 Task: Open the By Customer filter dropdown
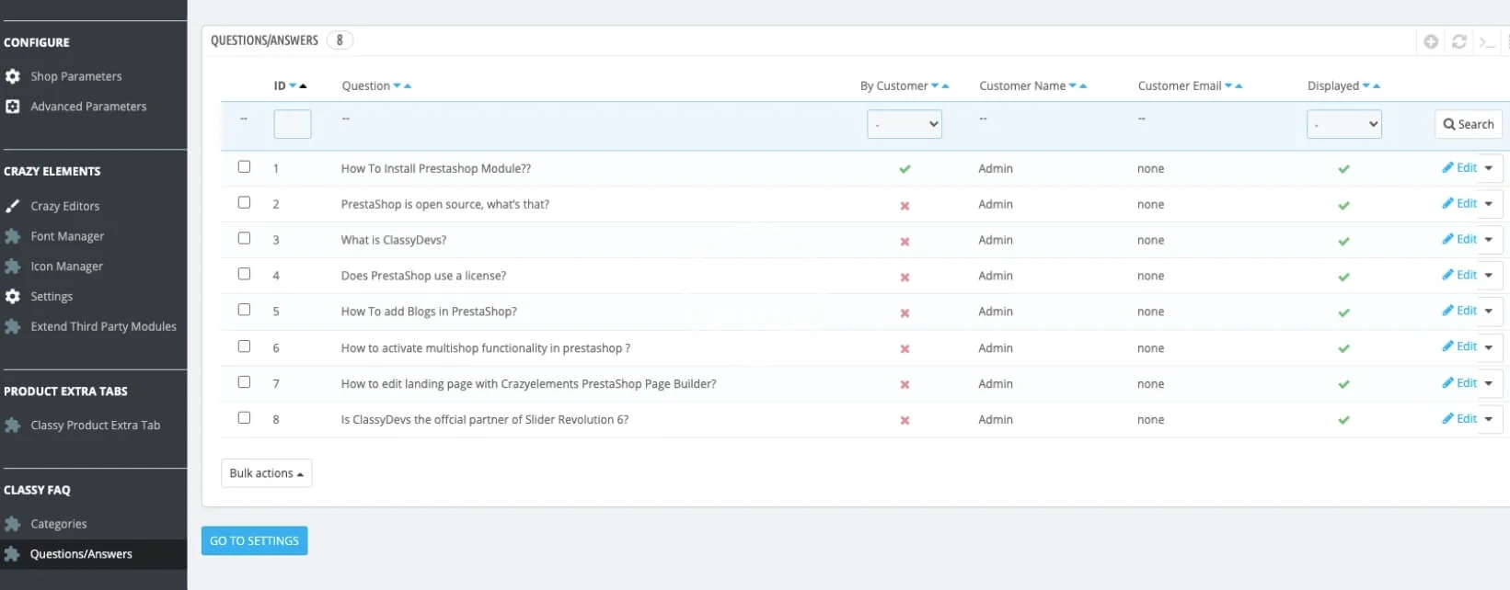pyautogui.click(x=904, y=124)
